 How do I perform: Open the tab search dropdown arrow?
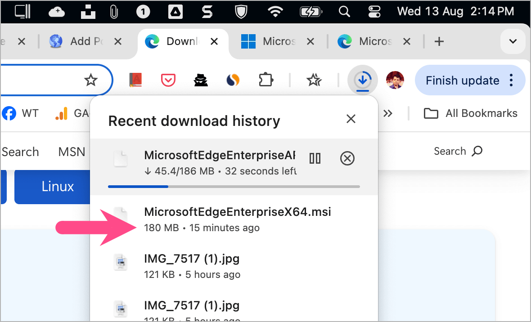coord(513,41)
